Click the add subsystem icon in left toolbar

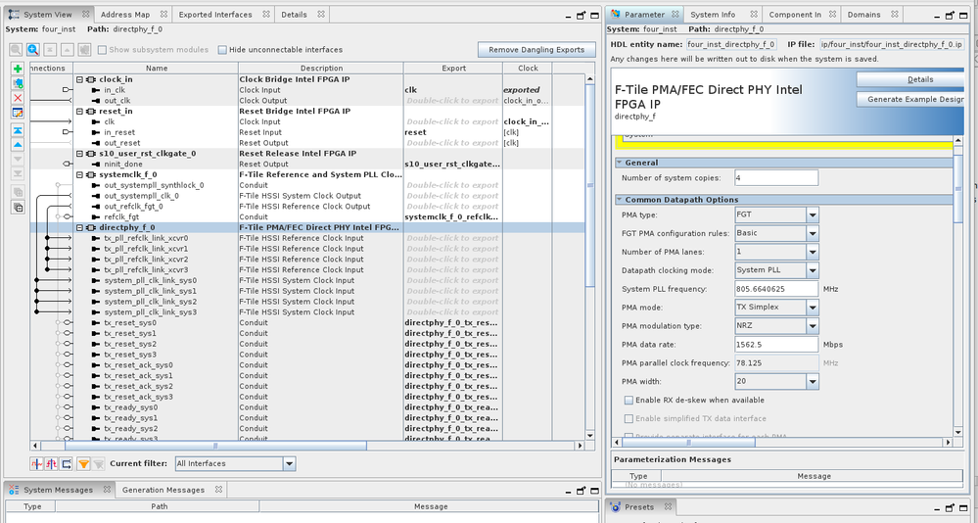(18, 83)
